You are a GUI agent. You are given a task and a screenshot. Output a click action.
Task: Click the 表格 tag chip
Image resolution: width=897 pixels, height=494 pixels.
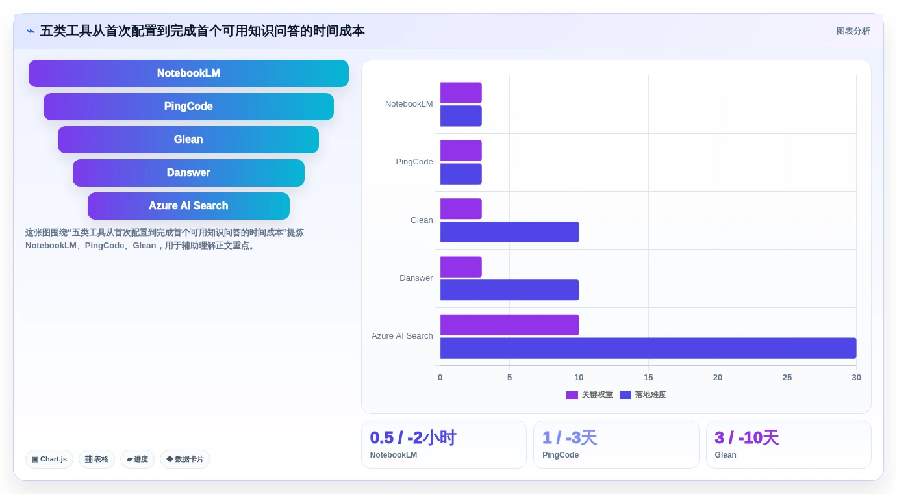(x=97, y=459)
